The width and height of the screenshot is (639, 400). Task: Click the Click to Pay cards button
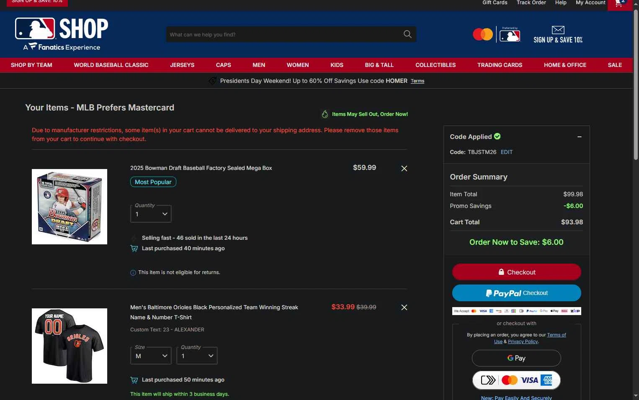click(x=516, y=380)
